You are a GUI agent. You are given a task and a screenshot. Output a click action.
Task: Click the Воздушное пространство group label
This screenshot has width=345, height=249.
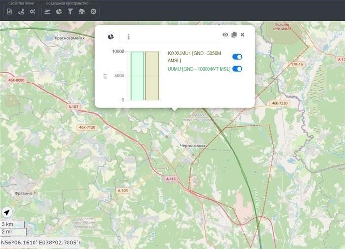(x=68, y=3)
